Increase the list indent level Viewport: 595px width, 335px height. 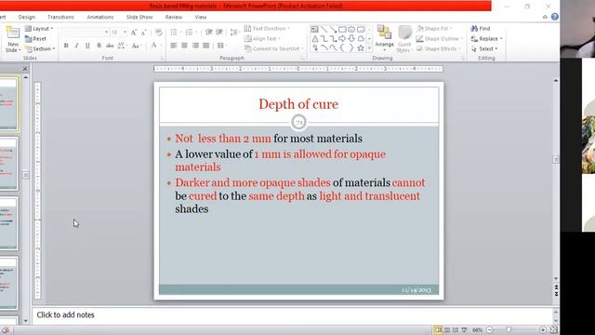point(219,33)
